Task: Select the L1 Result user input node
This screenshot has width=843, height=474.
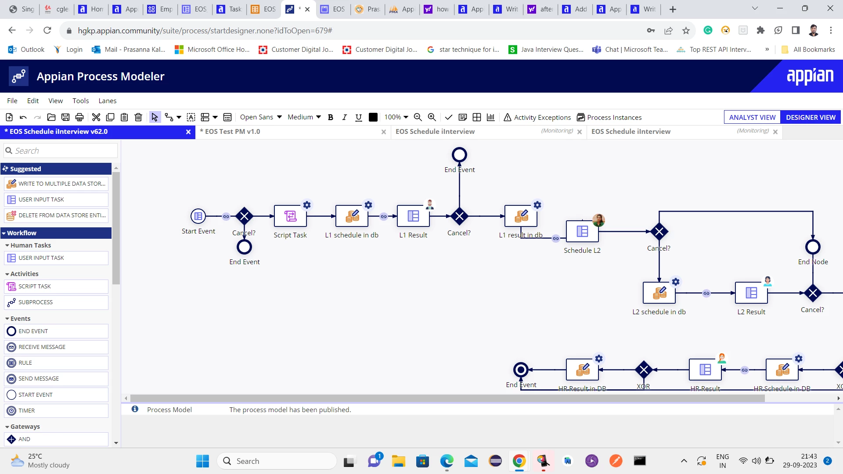Action: (413, 216)
